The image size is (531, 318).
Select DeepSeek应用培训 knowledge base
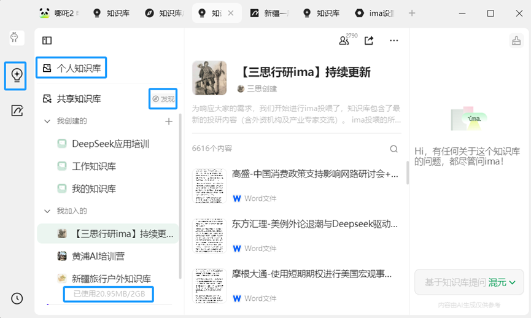pos(107,144)
